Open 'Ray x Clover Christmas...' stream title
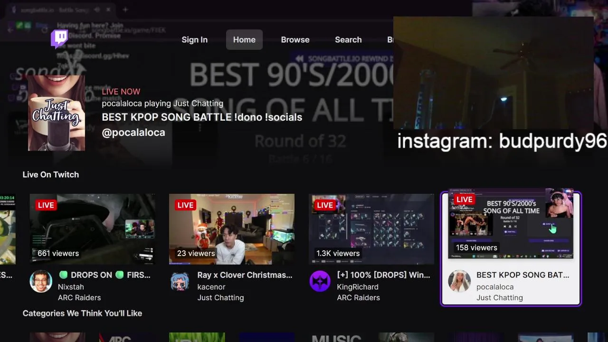Image resolution: width=608 pixels, height=342 pixels. (x=245, y=275)
